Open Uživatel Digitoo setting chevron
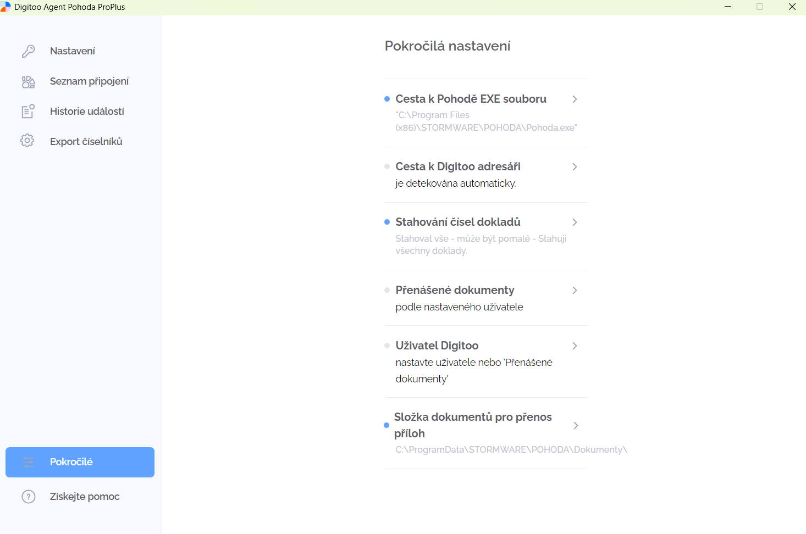This screenshot has width=806, height=534. click(575, 346)
